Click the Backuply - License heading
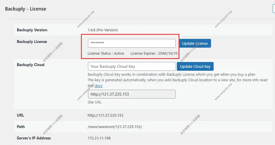The image size is (275, 145). pos(26,9)
